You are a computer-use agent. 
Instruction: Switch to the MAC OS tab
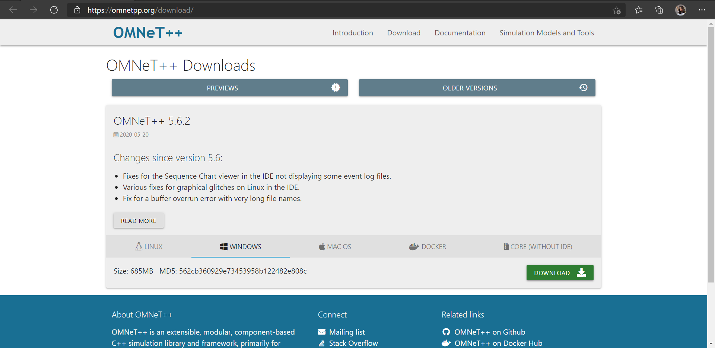point(335,246)
